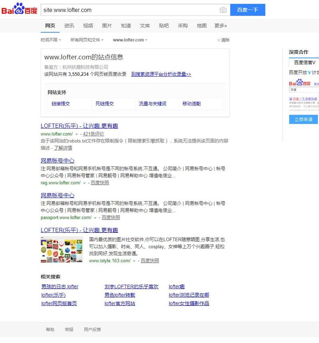Switch to the 图片 tab
Viewport: 319px width, 343px height.
click(107, 26)
